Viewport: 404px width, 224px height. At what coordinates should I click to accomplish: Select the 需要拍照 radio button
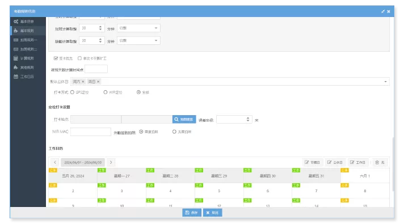141,132
